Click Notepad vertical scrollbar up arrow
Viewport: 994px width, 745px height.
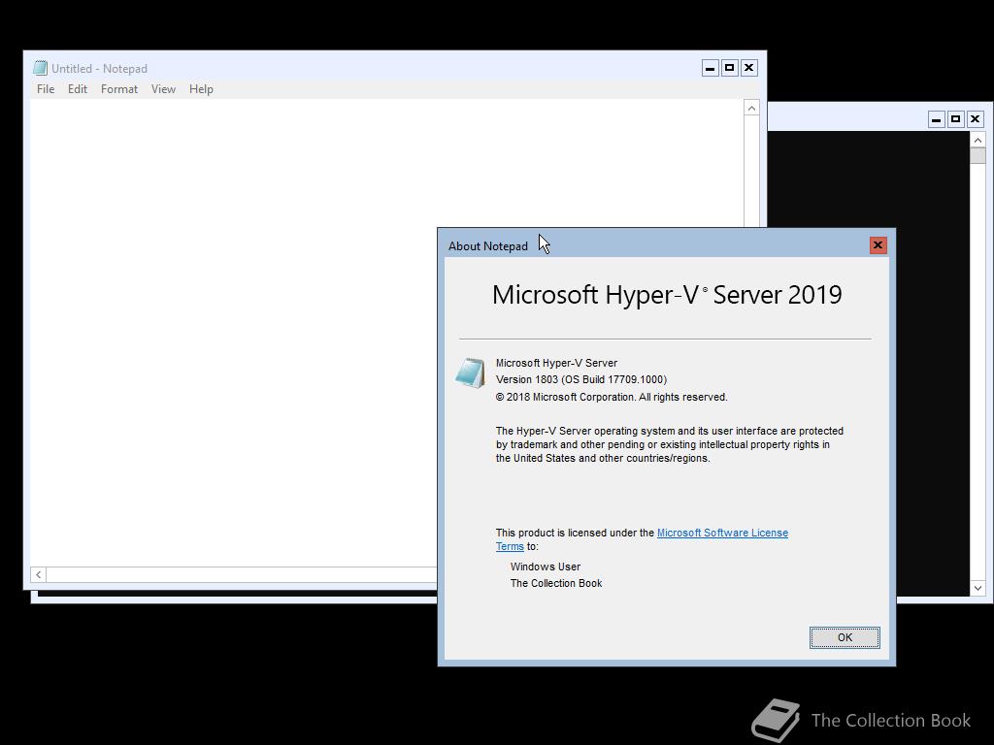pos(752,109)
